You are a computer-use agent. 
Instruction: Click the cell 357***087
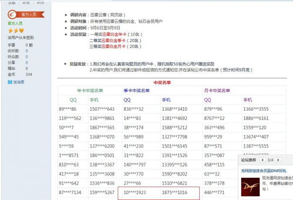pos(214,156)
